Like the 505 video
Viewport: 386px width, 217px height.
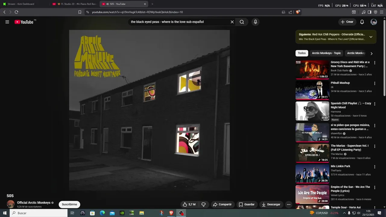tap(189, 204)
